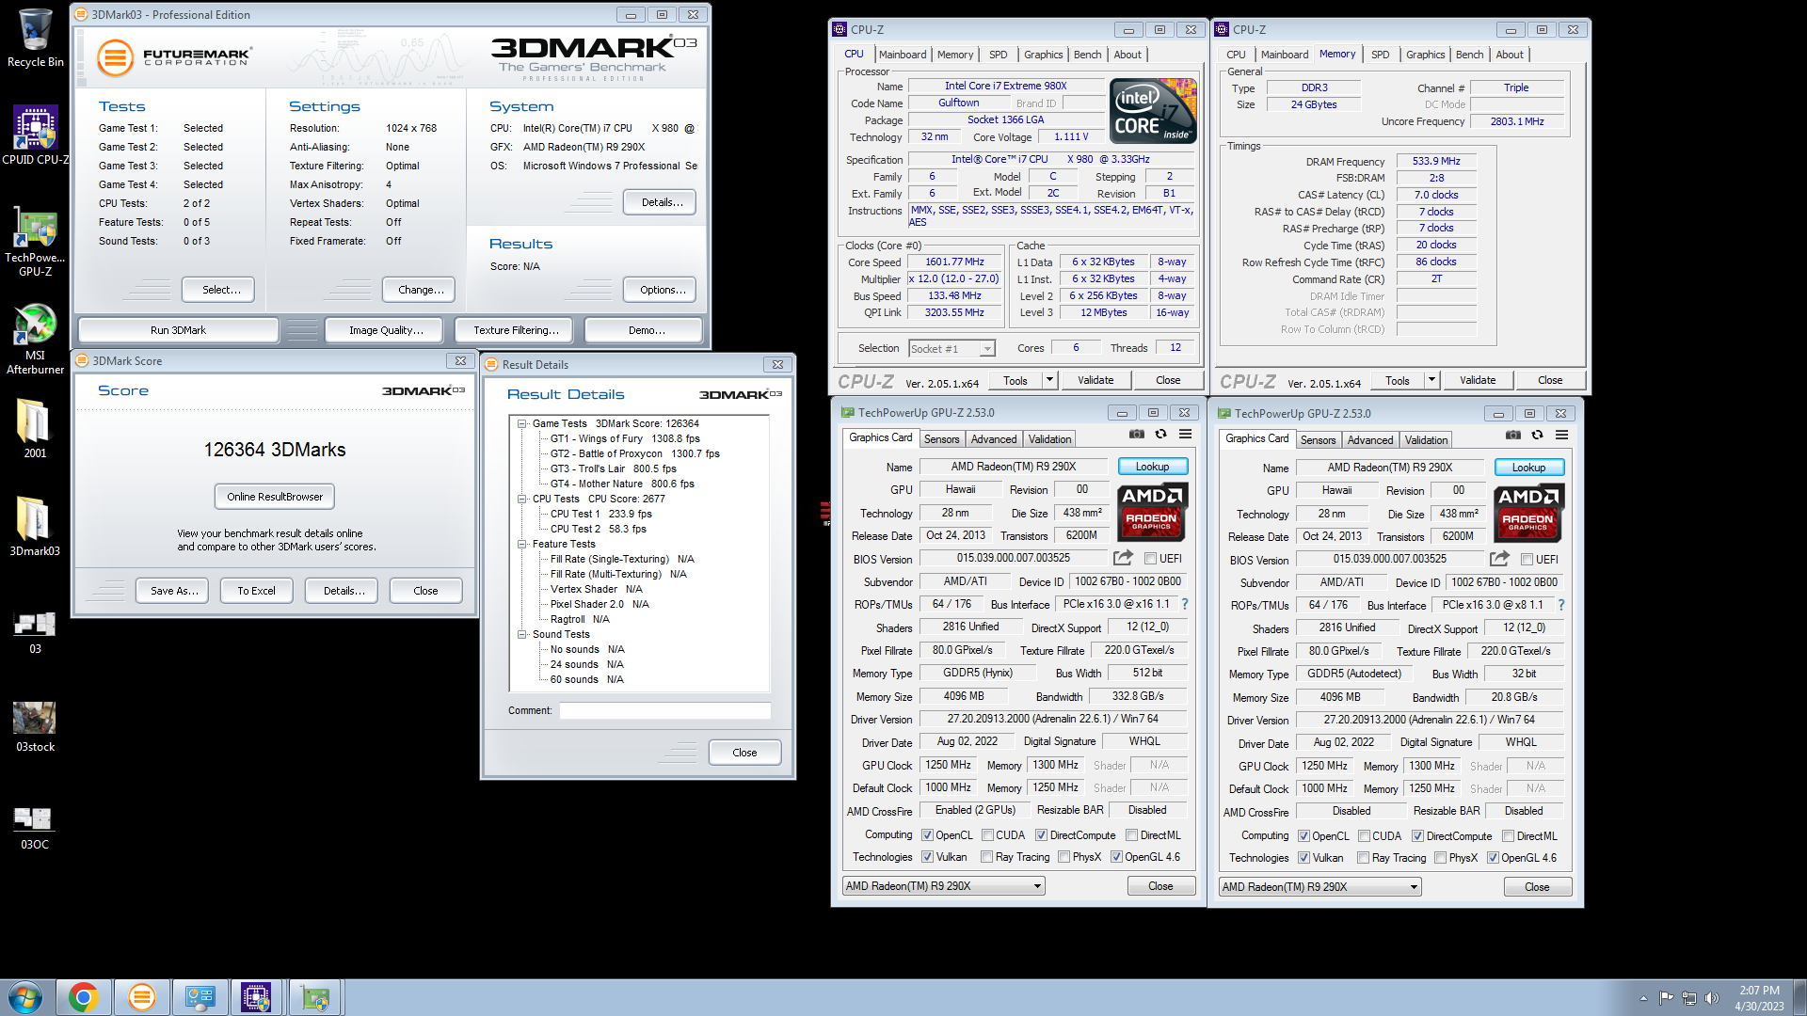Open the Bench tab in the left CPU-Z window
The width and height of the screenshot is (1807, 1016).
pos(1087,55)
